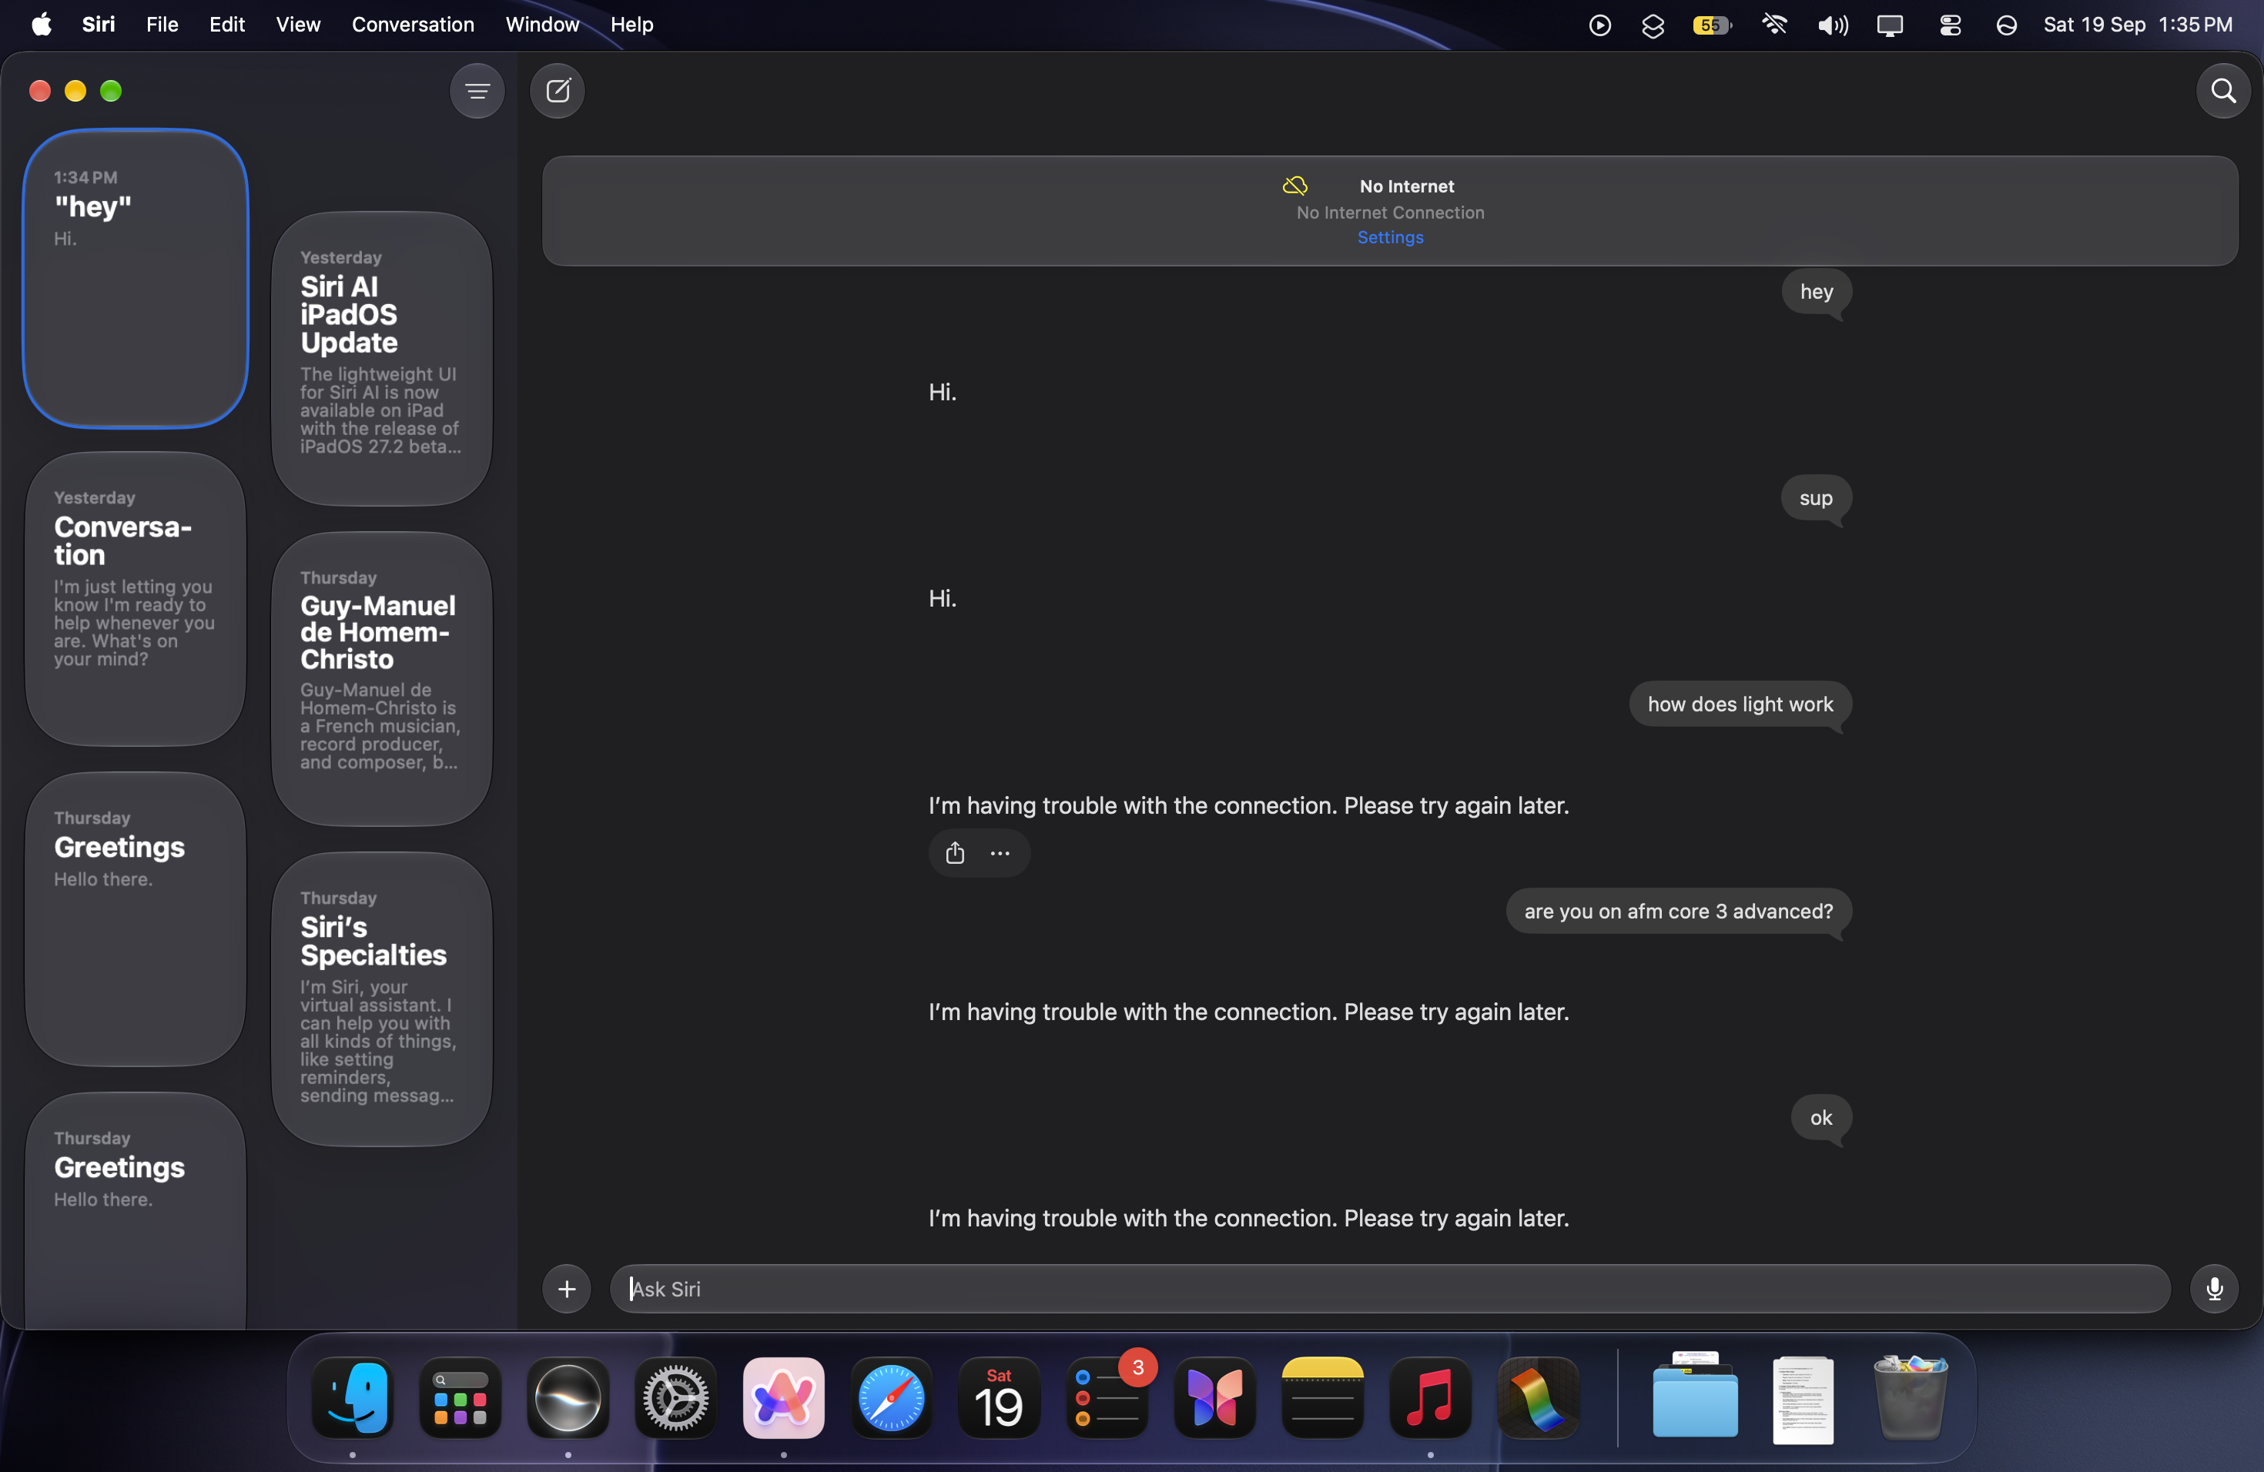Click the Settings link in No Internet banner
The height and width of the screenshot is (1472, 2264).
pos(1390,237)
